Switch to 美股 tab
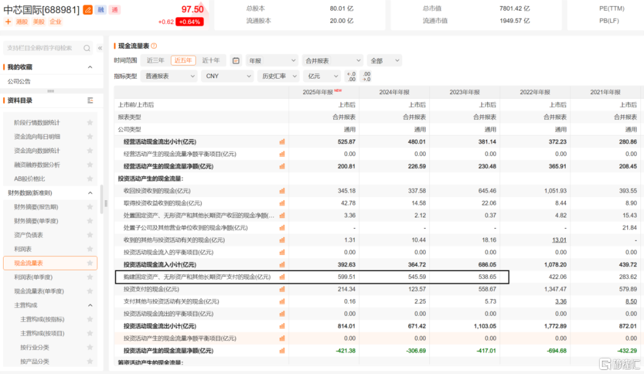Image resolution: width=644 pixels, height=374 pixels. [39, 21]
